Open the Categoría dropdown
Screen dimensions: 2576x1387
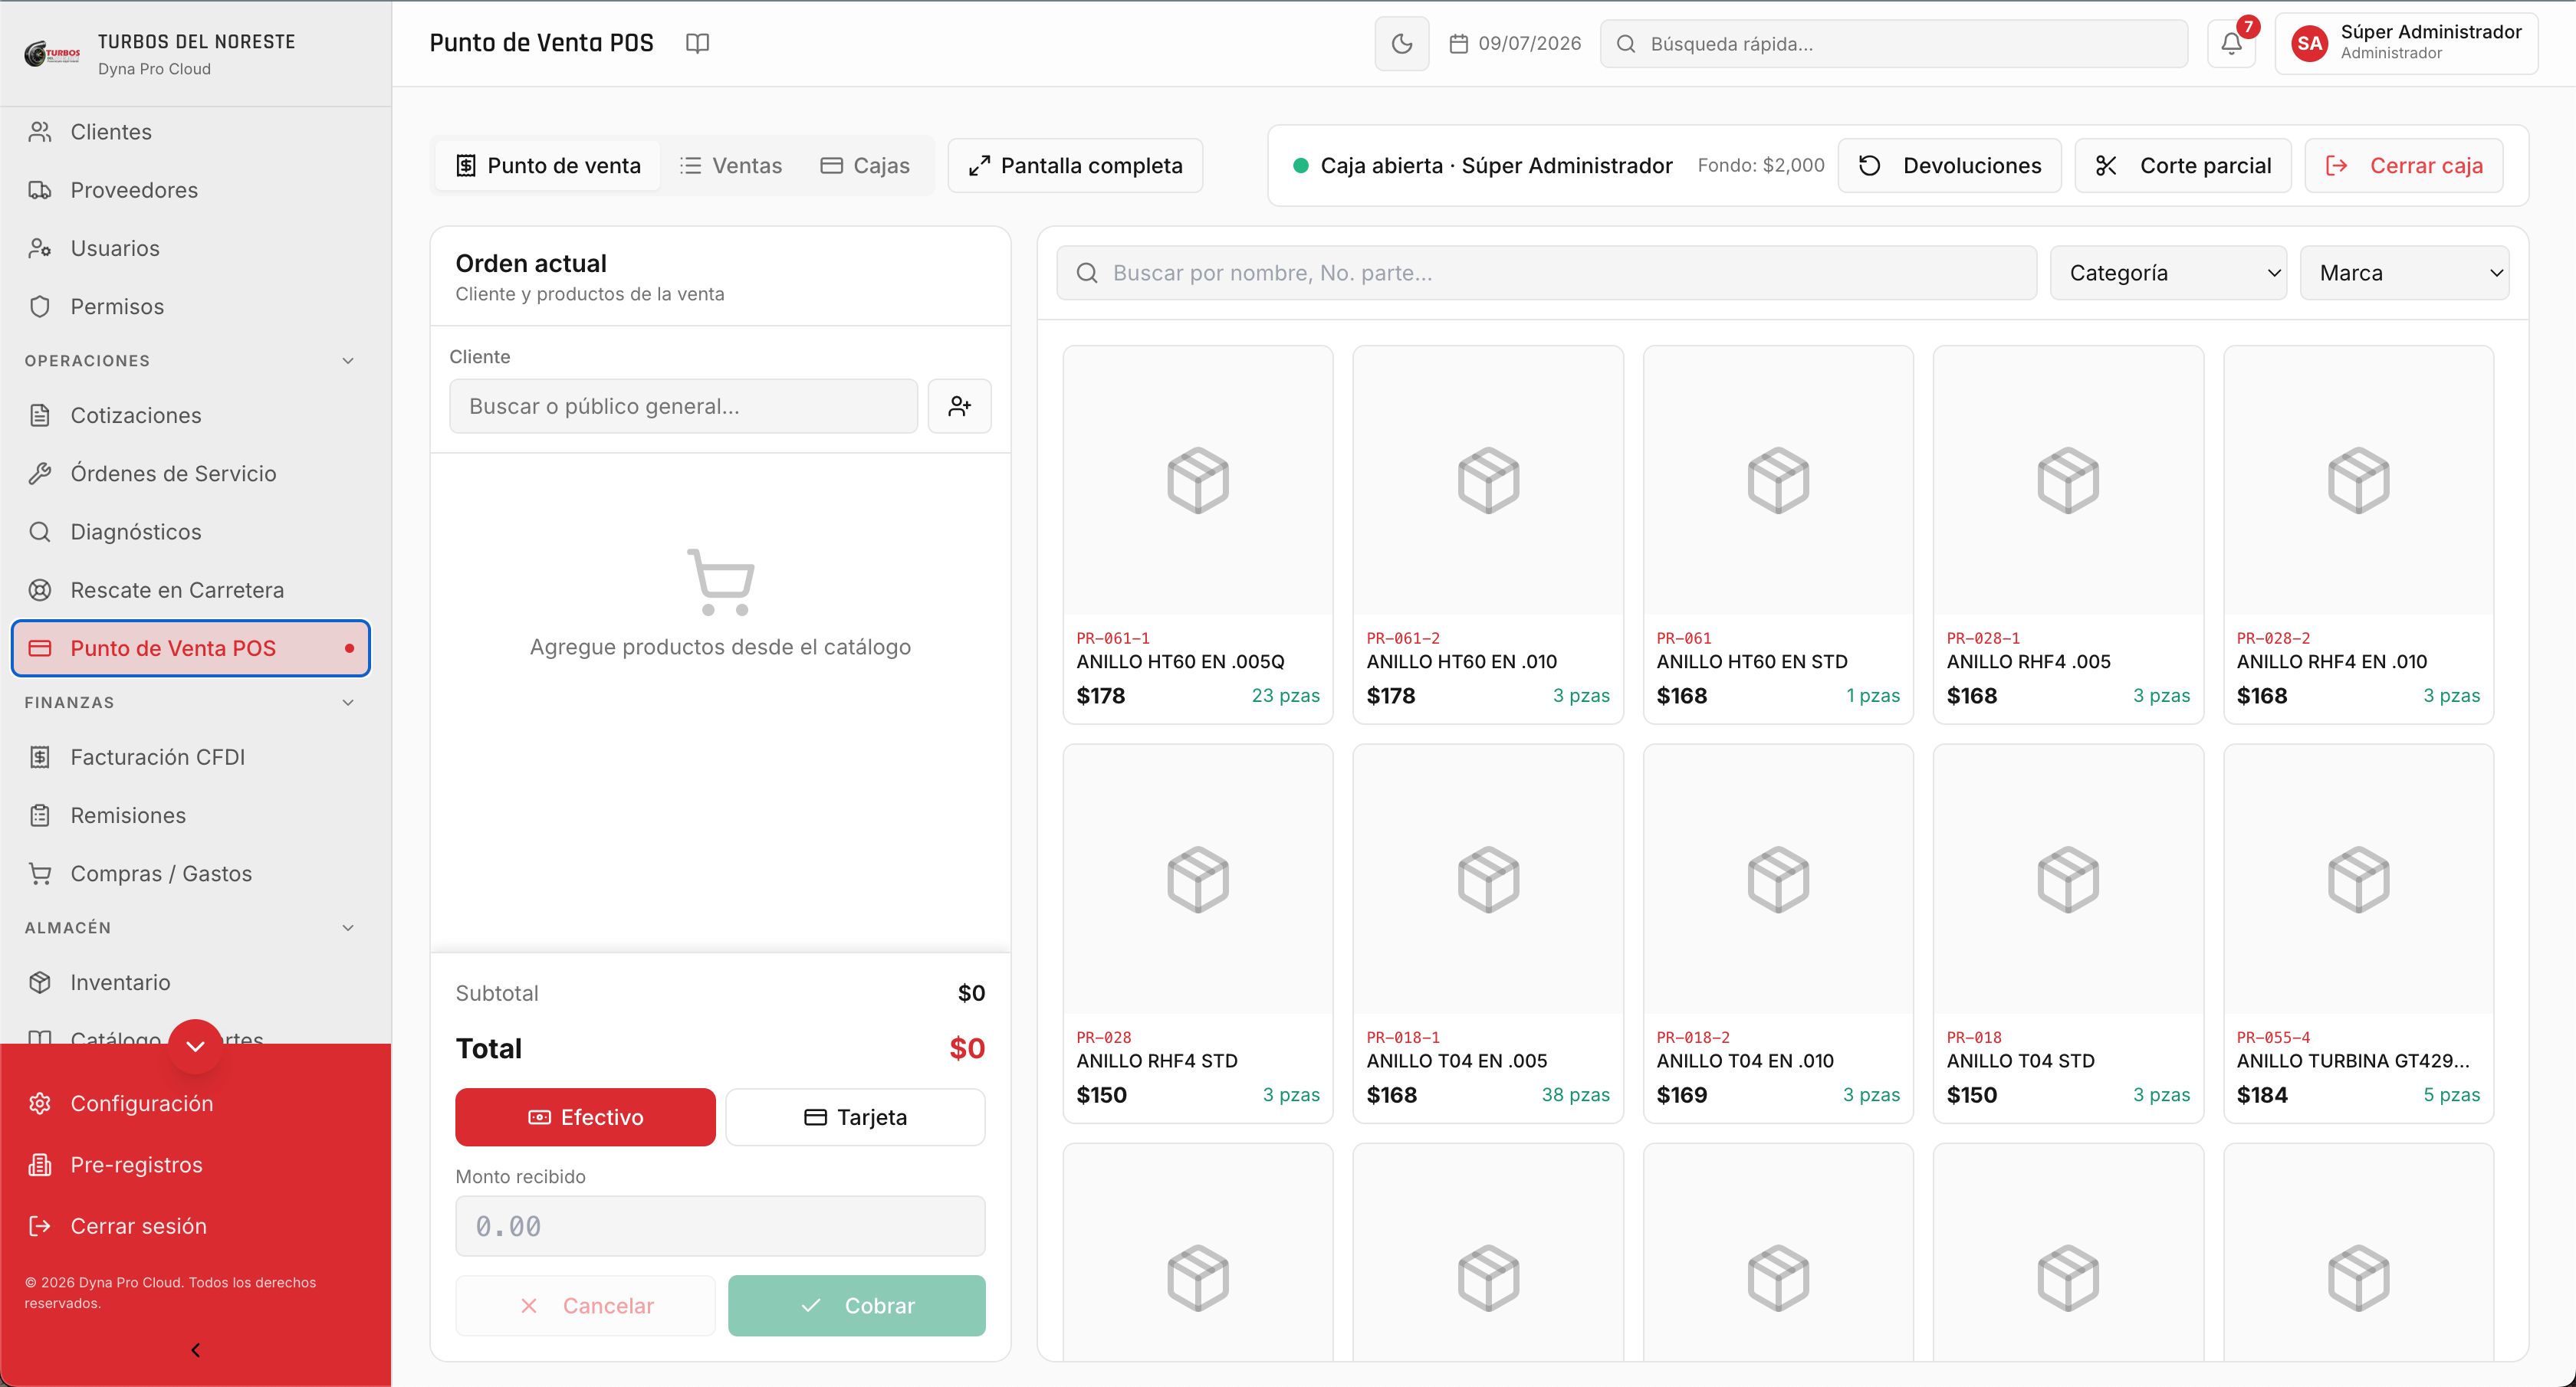[2168, 273]
